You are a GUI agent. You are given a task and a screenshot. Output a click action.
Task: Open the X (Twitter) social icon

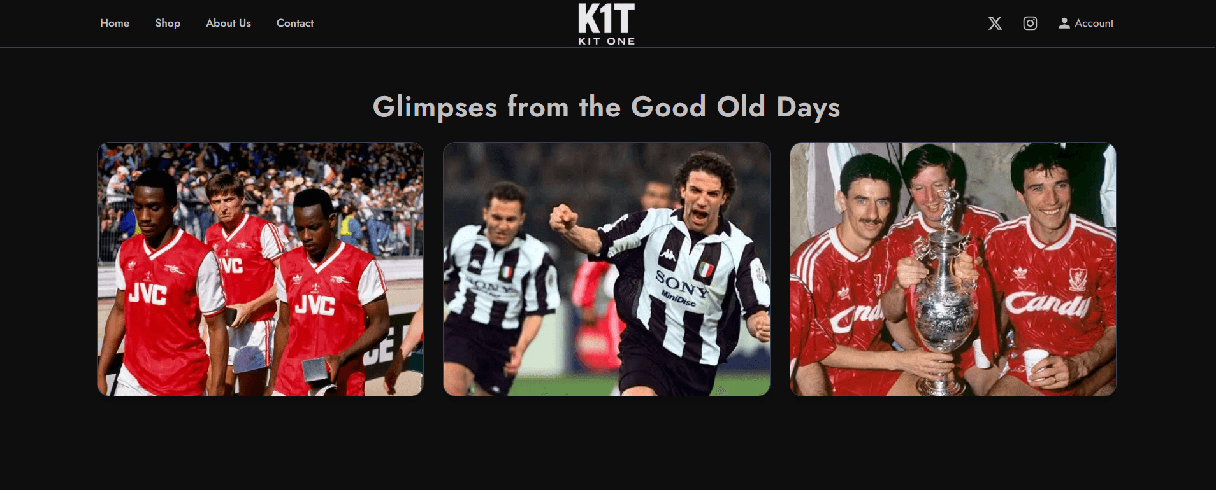[995, 24]
